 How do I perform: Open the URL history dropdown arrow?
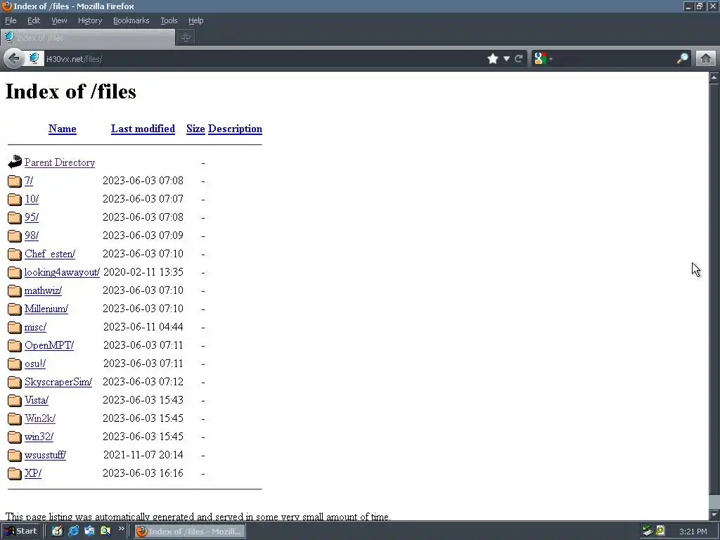(x=506, y=59)
